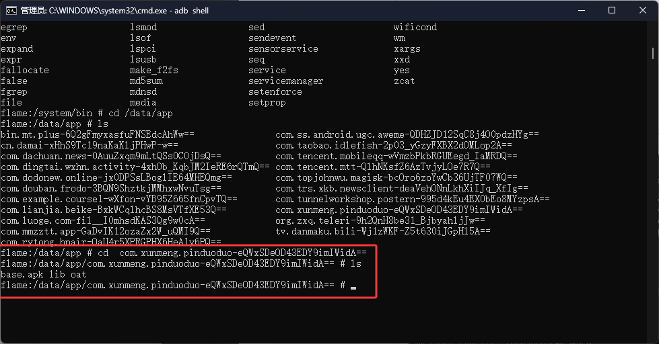Click 'base.apk' in the ls output

22,275
